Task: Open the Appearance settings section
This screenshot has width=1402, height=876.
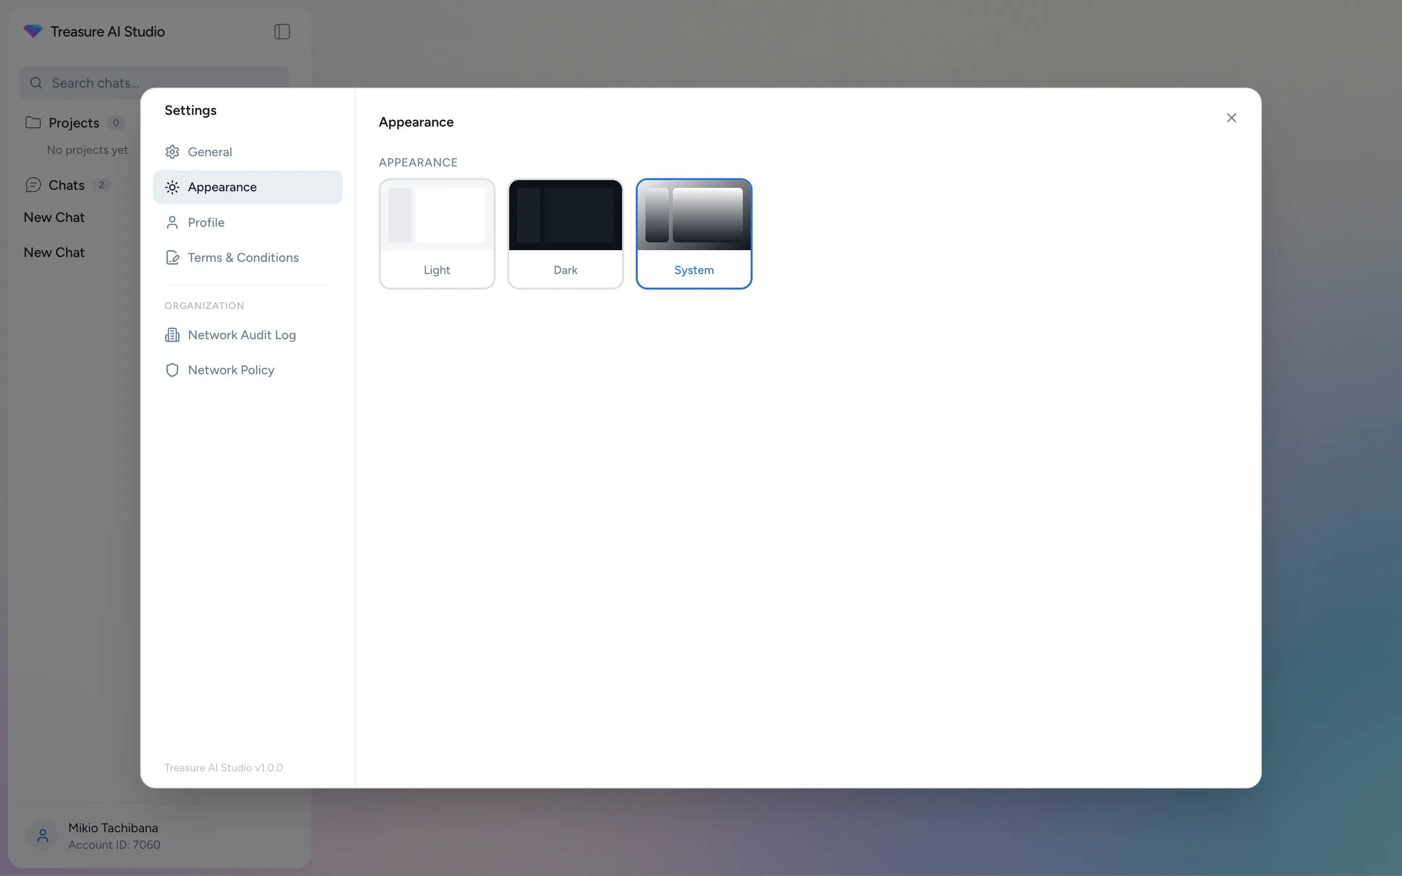Action: [247, 187]
